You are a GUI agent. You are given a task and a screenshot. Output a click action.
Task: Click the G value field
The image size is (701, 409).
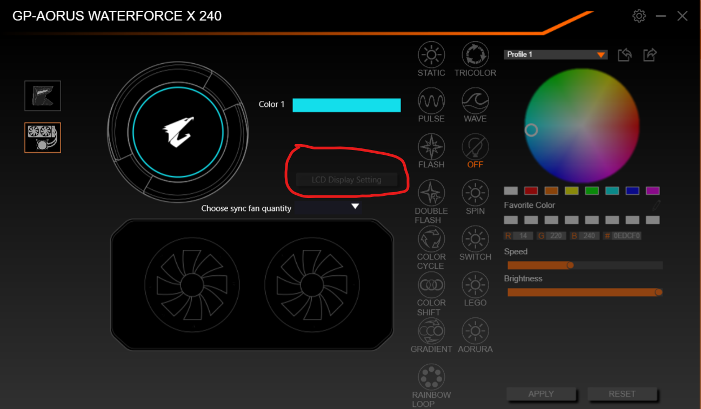(557, 236)
